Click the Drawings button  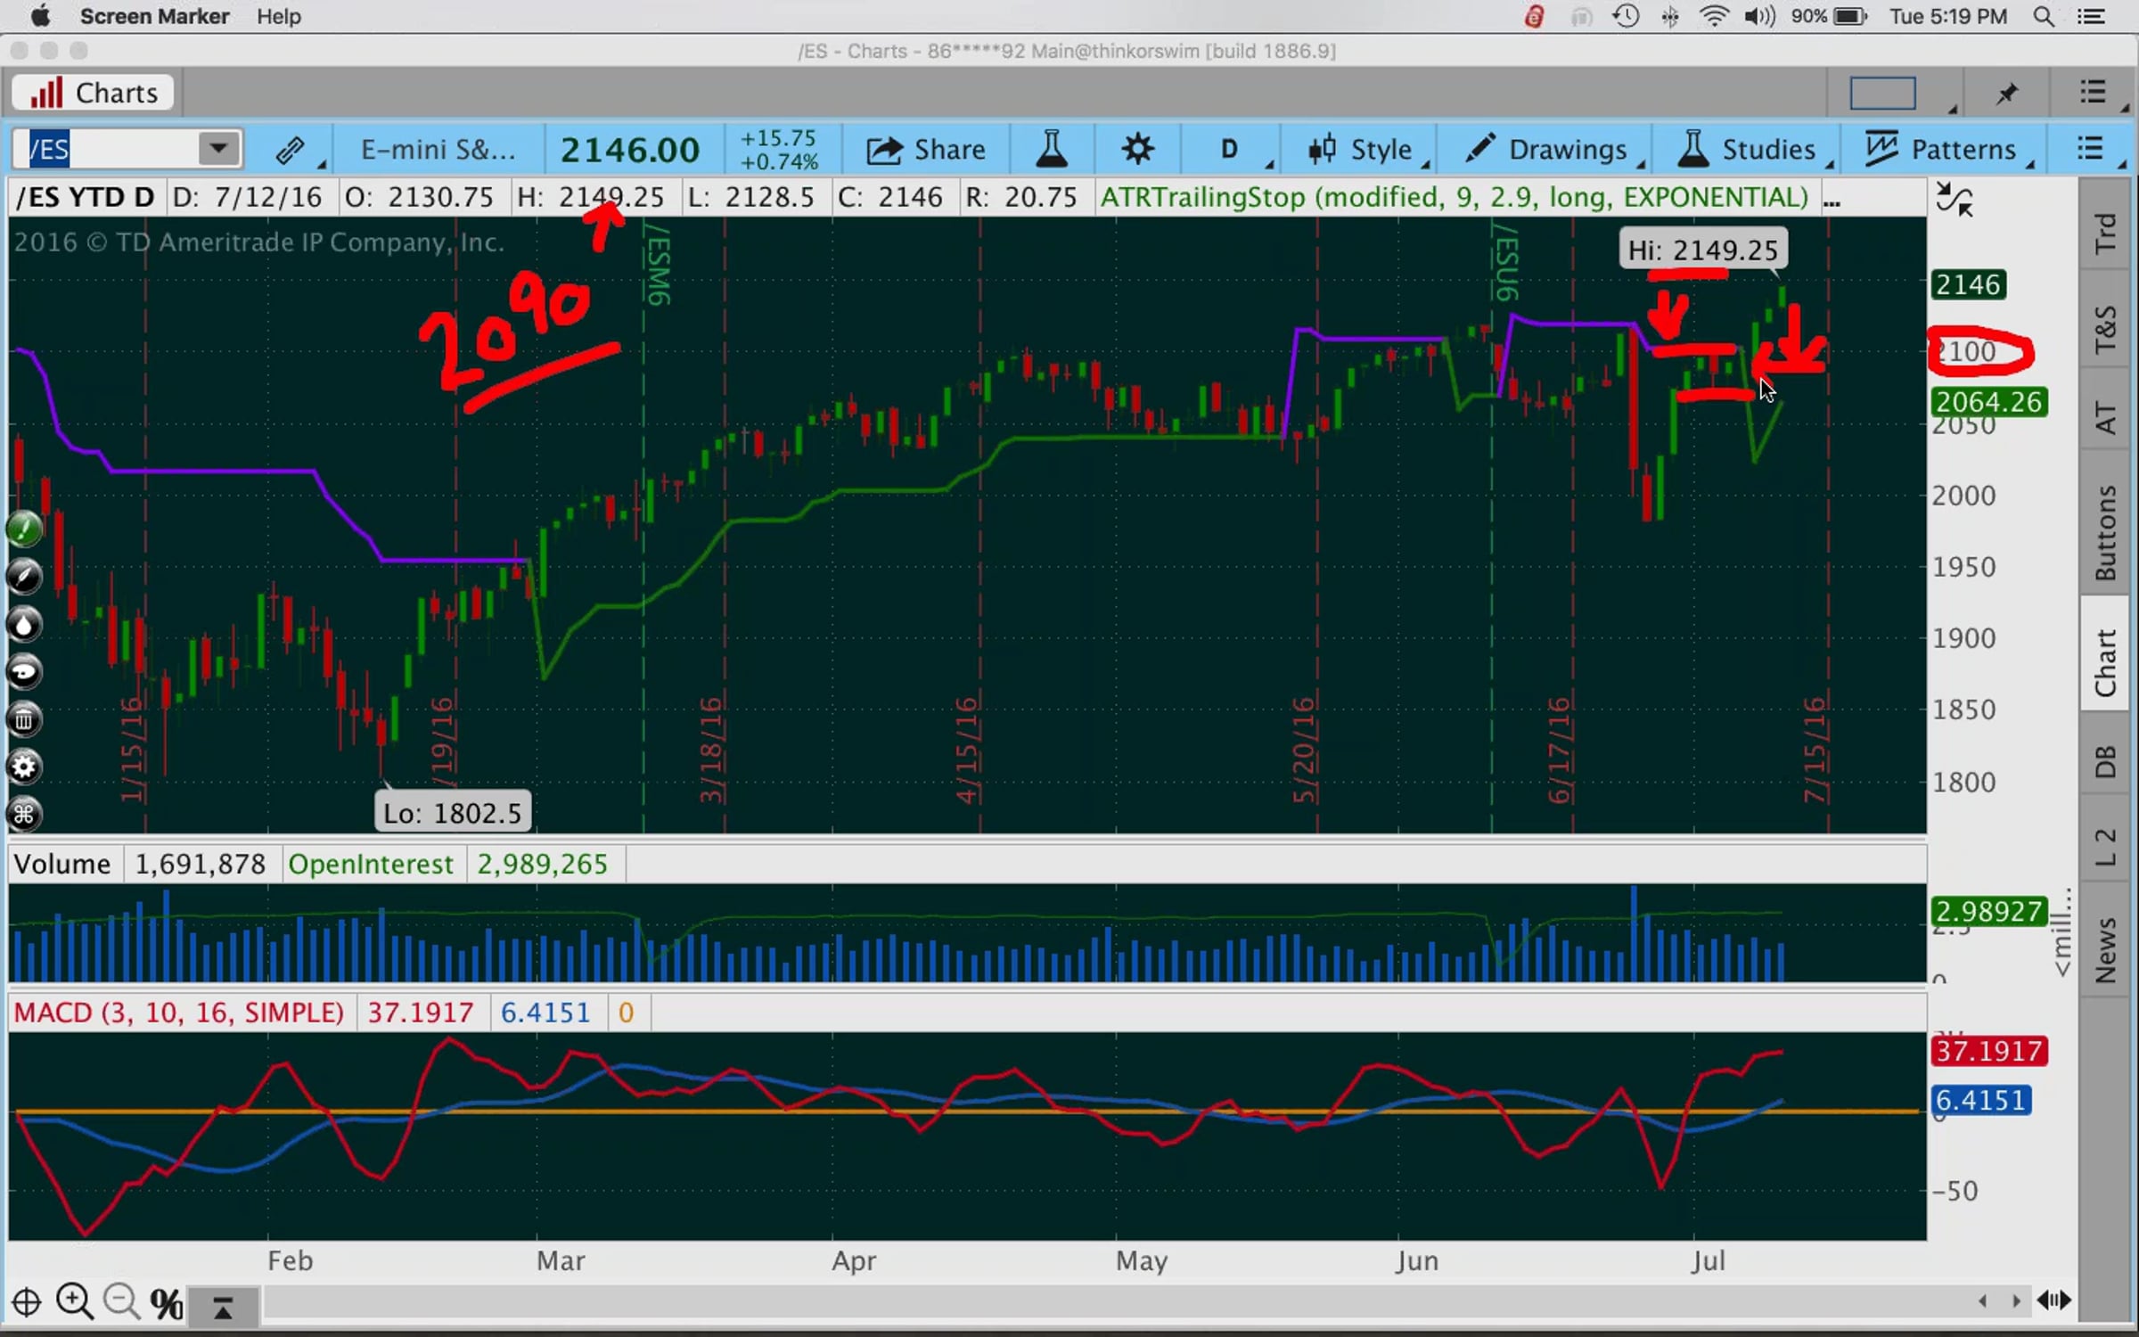(1549, 149)
